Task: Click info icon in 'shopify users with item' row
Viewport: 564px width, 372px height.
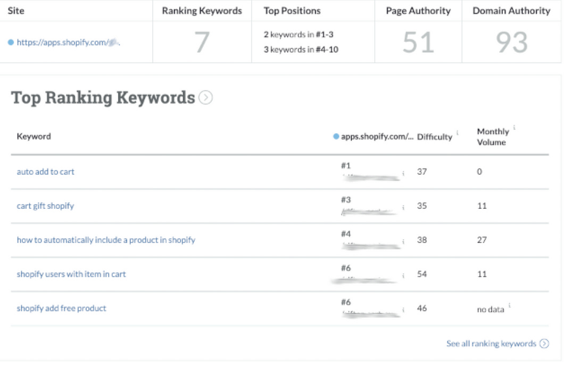Action: [x=403, y=276]
